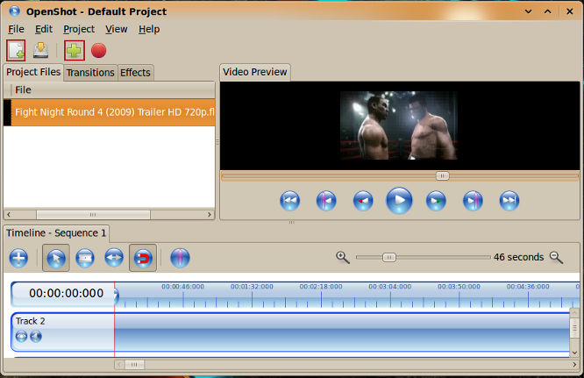The width and height of the screenshot is (584, 378).
Task: Click the New Project toolbar icon
Action: 16,50
